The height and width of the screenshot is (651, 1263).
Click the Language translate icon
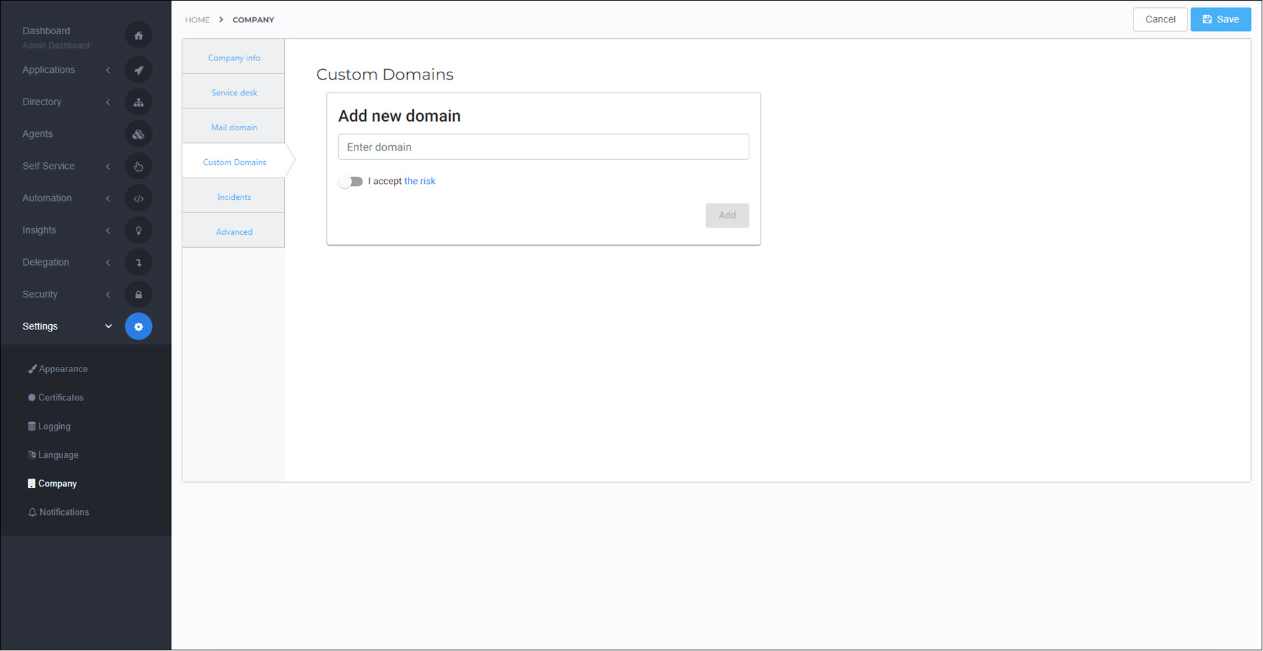(x=32, y=454)
